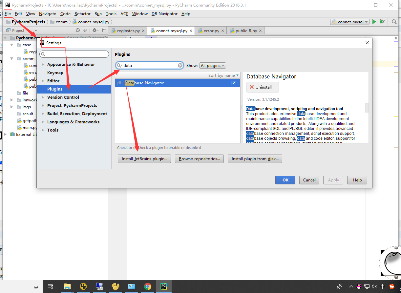Uninstall the Database Navigator plugin
The height and width of the screenshot is (293, 401).
point(263,87)
